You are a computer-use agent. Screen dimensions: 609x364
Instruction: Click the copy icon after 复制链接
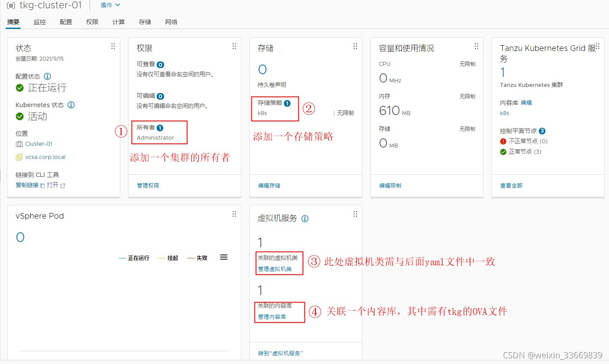(x=43, y=186)
